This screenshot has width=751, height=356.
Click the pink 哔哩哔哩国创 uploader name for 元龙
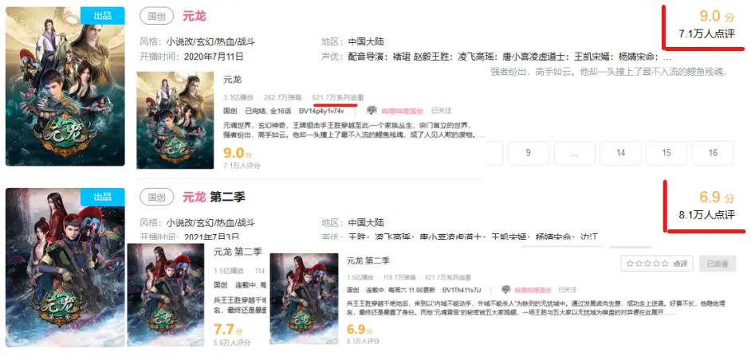[x=402, y=111]
